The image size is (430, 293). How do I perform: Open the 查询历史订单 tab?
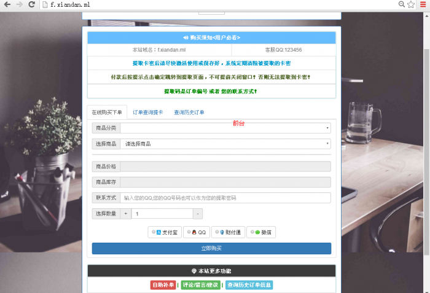tap(189, 112)
